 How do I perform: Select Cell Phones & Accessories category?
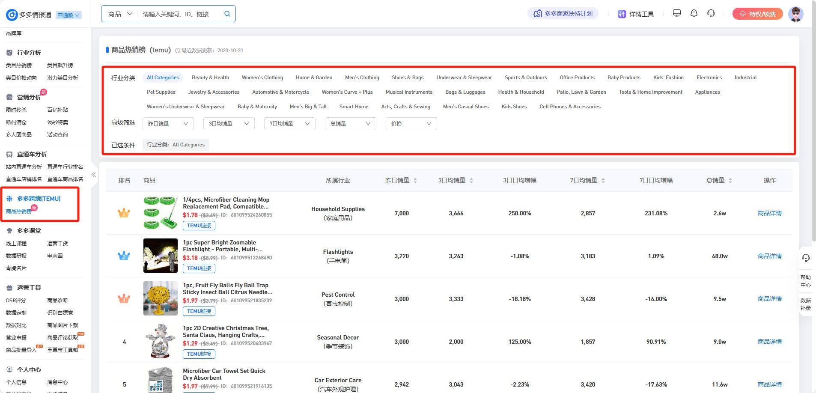(x=570, y=107)
